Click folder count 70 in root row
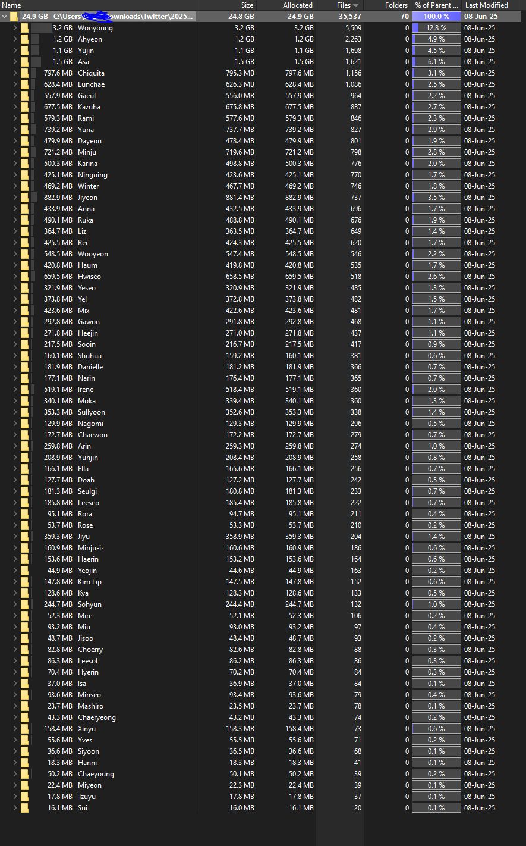The height and width of the screenshot is (846, 526). click(405, 17)
